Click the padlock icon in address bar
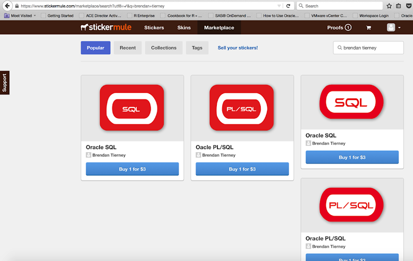 click(17, 6)
